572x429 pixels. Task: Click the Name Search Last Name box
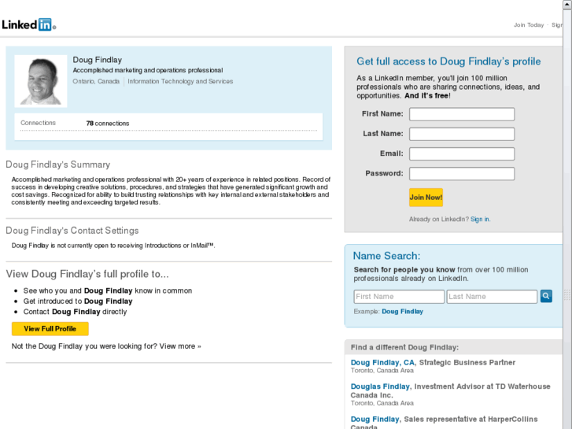coord(492,297)
